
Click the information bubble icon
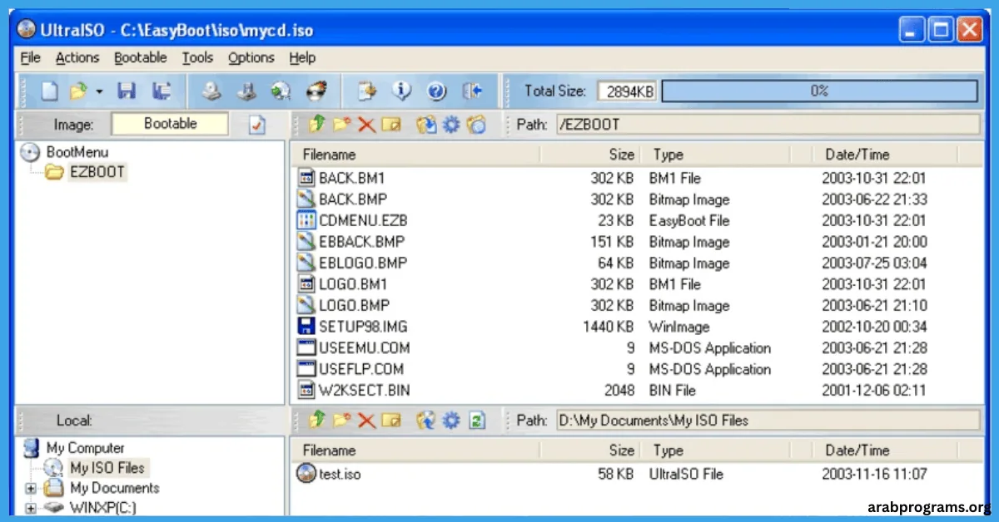pos(403,91)
